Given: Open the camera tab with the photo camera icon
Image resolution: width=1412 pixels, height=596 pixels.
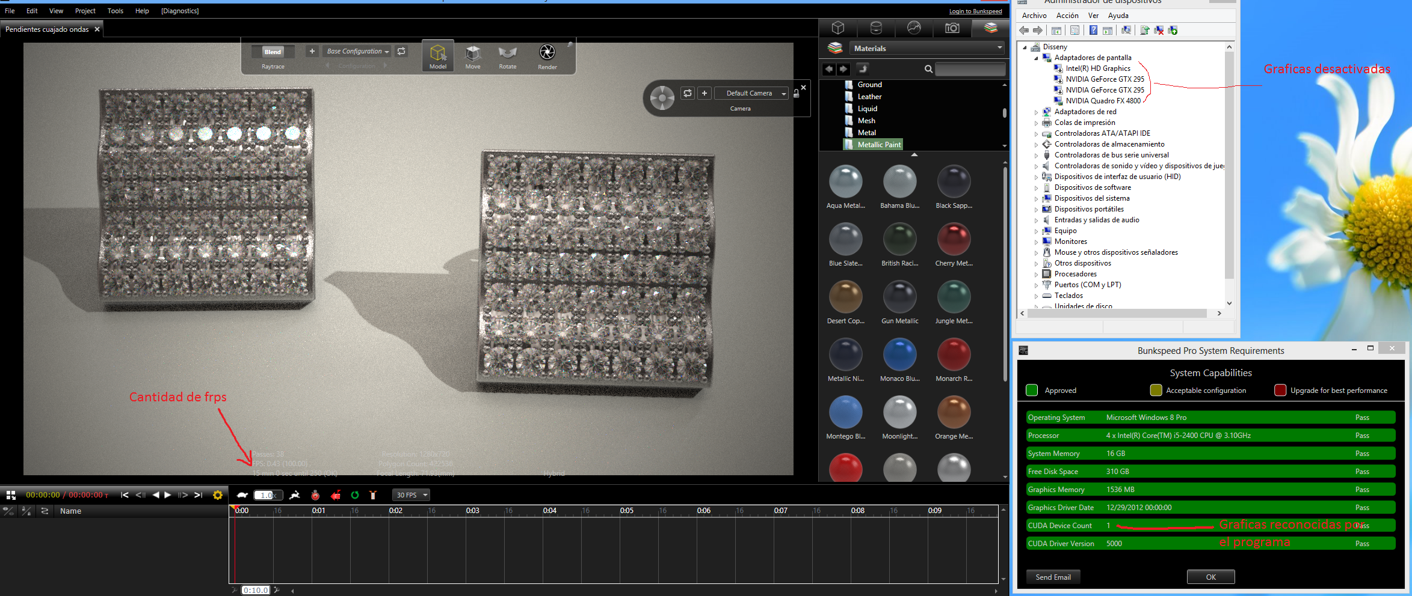Looking at the screenshot, I should 952,28.
